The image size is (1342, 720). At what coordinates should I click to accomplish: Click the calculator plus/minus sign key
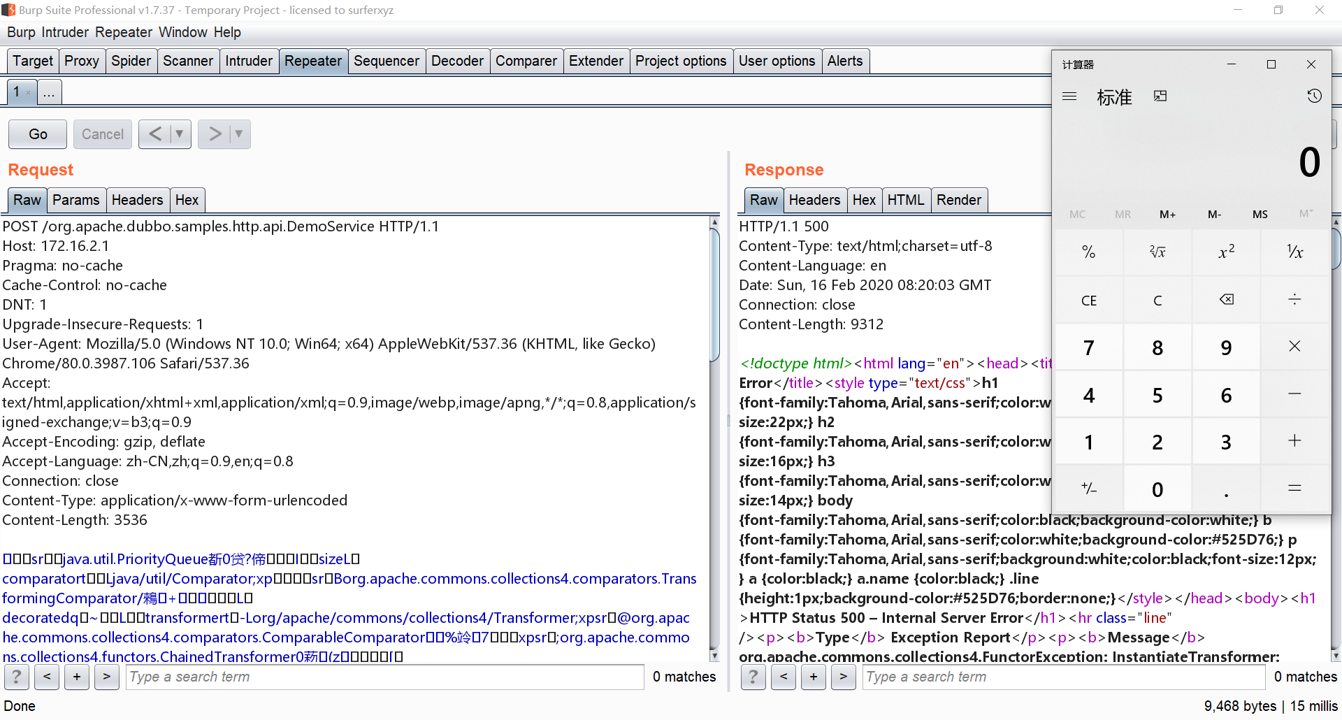(1088, 489)
